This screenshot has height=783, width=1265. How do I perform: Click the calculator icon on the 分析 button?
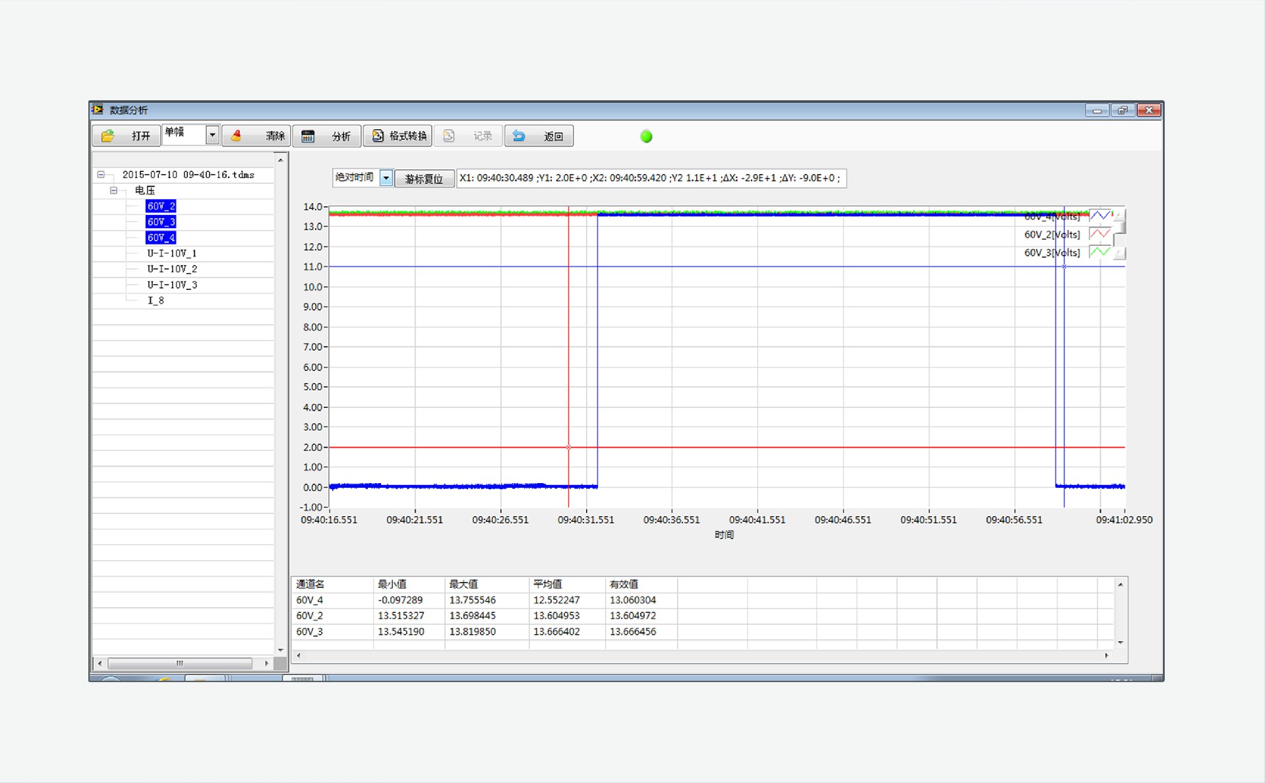coord(308,136)
